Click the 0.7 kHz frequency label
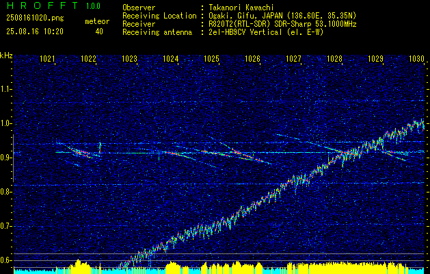Image resolution: width=430 pixels, height=274 pixels. (x=6, y=226)
